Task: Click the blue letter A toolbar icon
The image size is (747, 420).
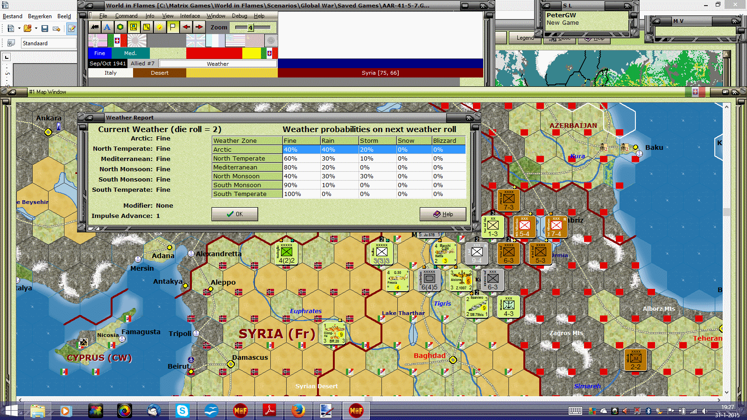Action: tap(107, 27)
